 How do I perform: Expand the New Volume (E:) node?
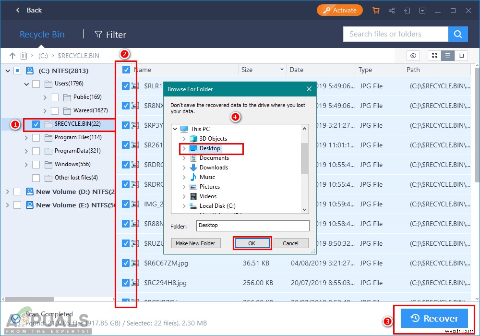[x=8, y=205]
